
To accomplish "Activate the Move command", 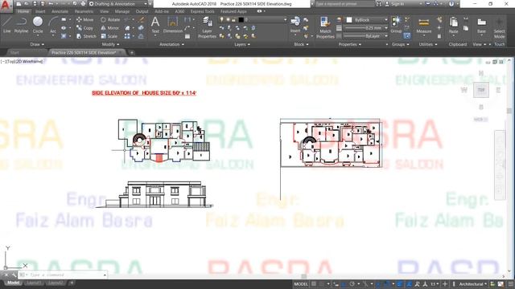I will [x=84, y=19].
